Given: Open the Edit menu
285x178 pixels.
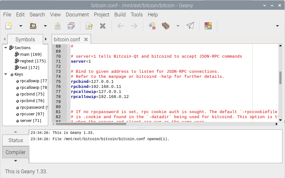Looking at the screenshot, I should 20,14.
